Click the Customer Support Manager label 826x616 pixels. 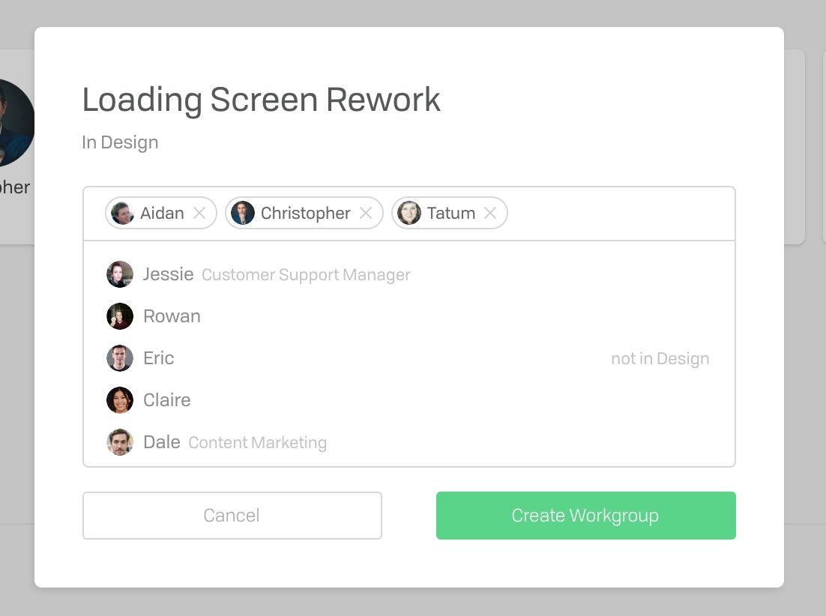coord(306,275)
